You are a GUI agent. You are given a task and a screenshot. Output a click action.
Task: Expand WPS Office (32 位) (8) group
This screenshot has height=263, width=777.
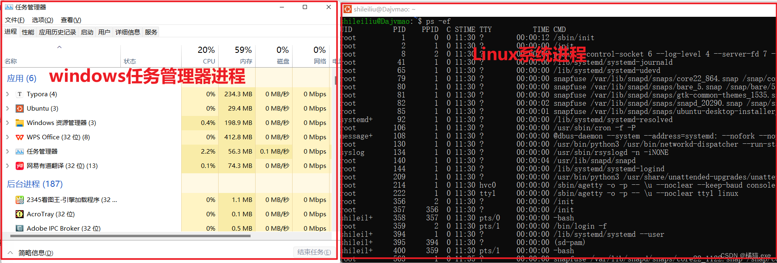point(7,137)
